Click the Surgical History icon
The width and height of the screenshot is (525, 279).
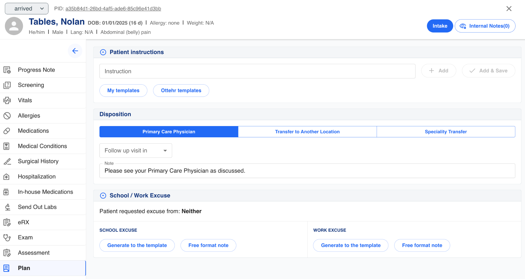(7, 161)
